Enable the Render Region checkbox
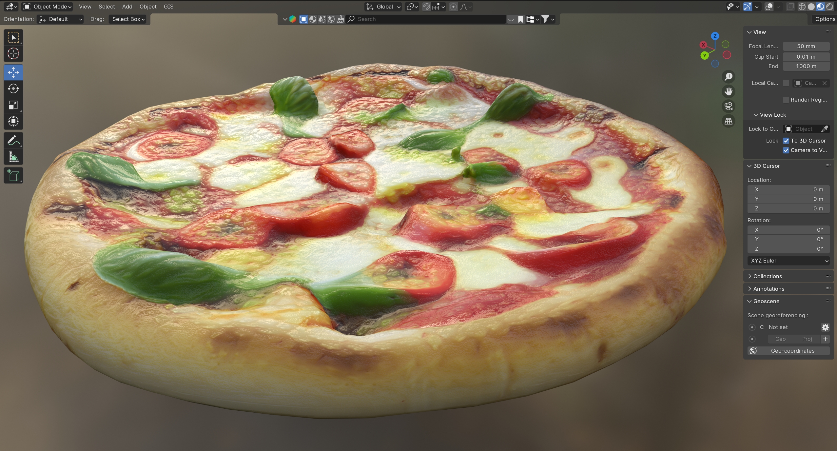This screenshot has height=451, width=837. click(x=786, y=100)
